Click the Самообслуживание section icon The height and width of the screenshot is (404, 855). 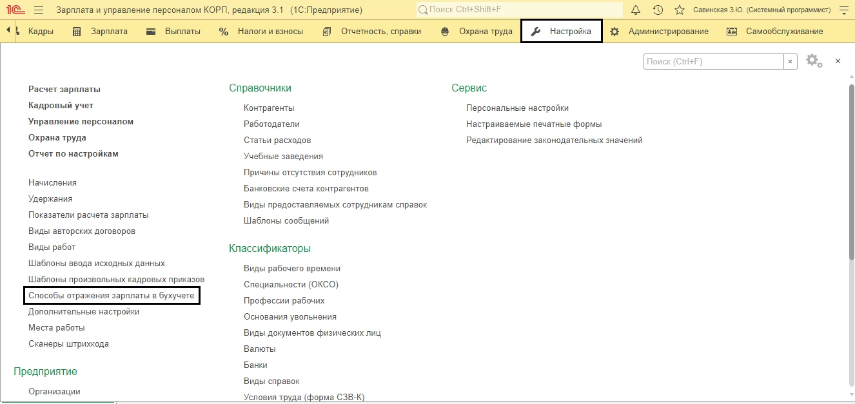732,32
